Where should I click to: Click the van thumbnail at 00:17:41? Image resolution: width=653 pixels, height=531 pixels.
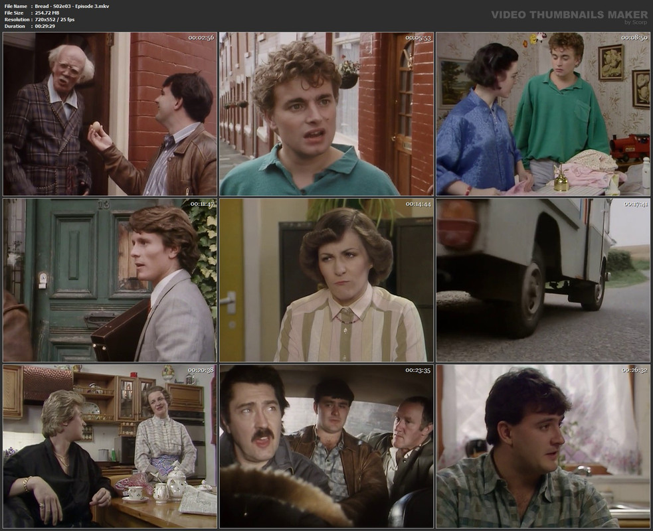tap(543, 280)
